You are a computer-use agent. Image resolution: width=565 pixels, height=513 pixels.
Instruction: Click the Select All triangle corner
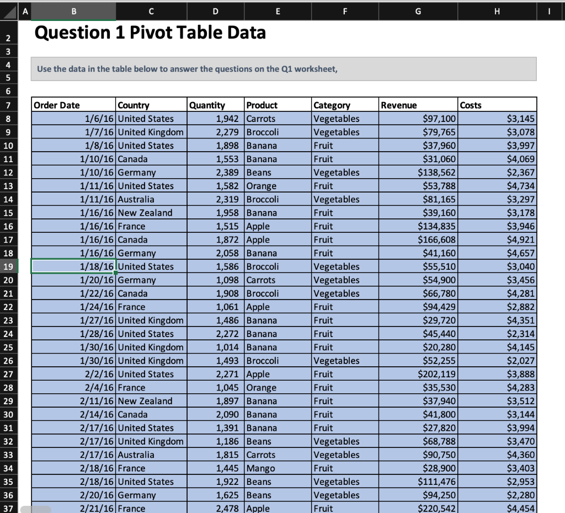(x=10, y=10)
